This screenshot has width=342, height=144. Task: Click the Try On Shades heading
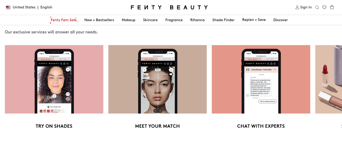pos(54,126)
